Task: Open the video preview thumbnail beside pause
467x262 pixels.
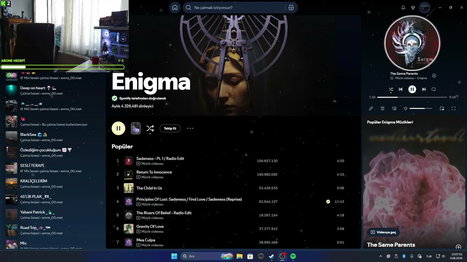Action: 136,128
